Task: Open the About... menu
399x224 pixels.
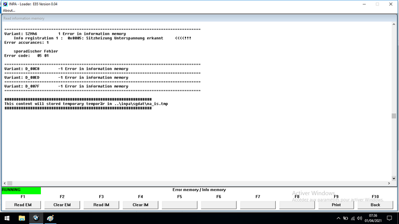Action: [9, 10]
